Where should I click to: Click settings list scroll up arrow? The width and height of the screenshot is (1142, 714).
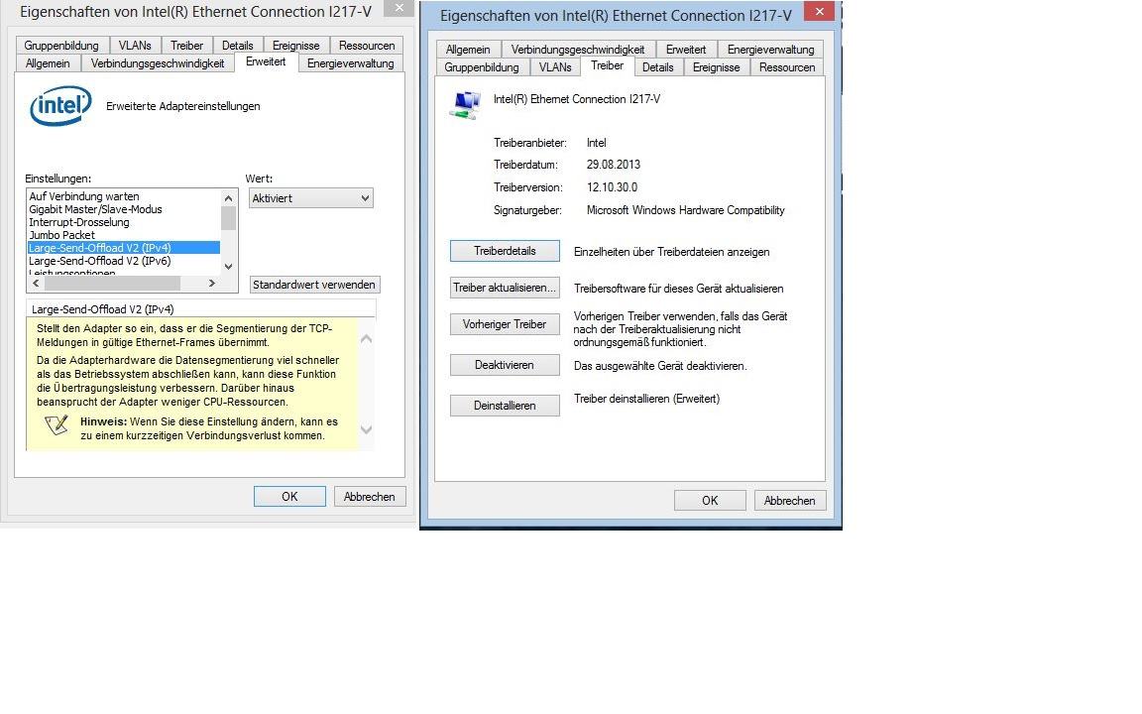coord(229,198)
